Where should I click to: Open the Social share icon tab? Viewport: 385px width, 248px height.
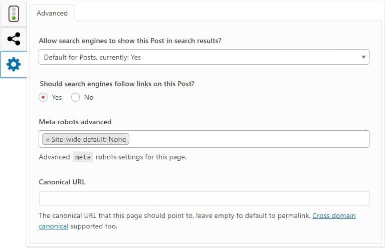pos(14,39)
